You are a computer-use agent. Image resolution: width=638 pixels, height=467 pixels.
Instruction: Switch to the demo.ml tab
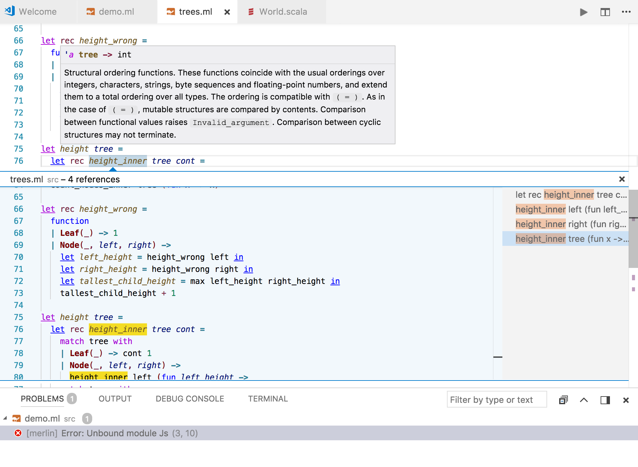(116, 12)
